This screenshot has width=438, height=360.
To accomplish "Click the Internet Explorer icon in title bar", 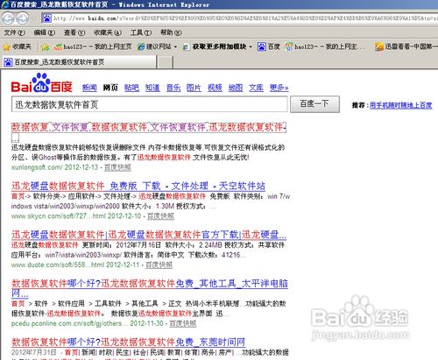I will [5, 4].
